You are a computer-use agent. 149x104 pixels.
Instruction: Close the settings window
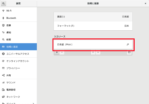click(145, 4)
